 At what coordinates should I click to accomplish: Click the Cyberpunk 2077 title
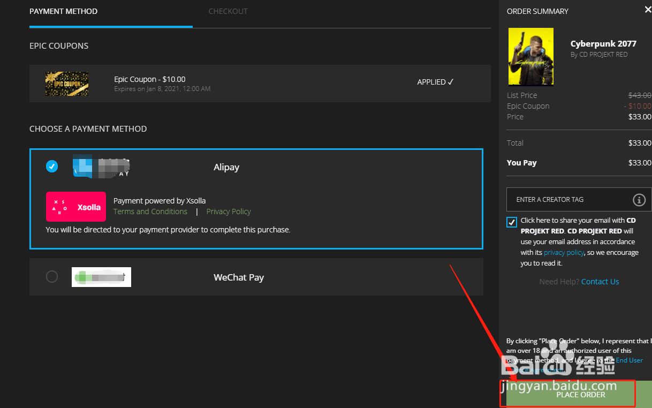tap(603, 44)
